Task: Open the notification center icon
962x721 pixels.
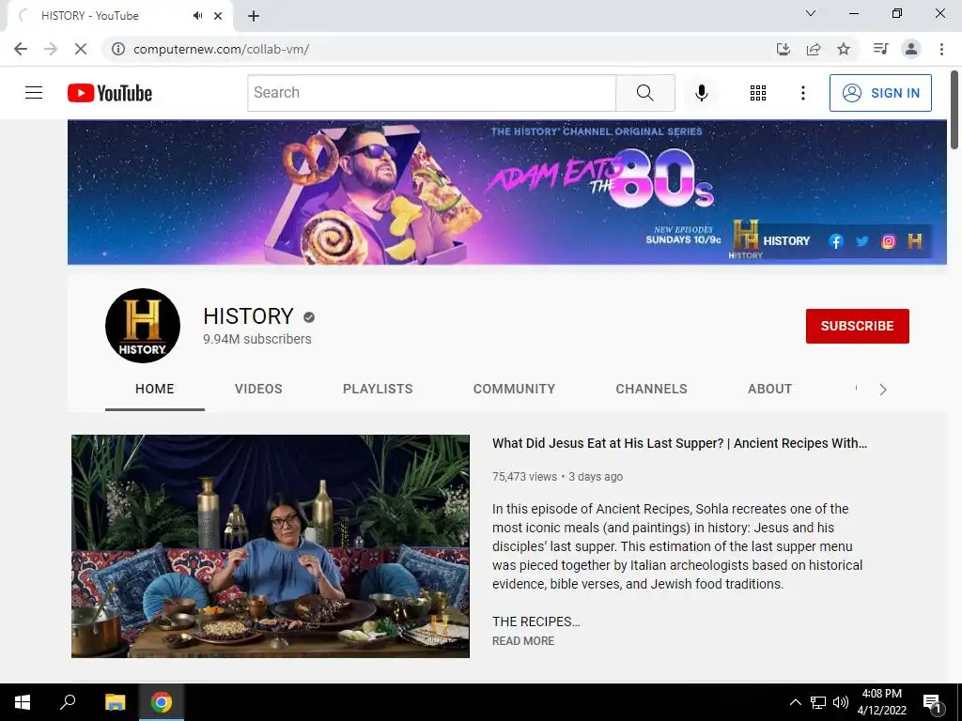Action: click(x=932, y=704)
